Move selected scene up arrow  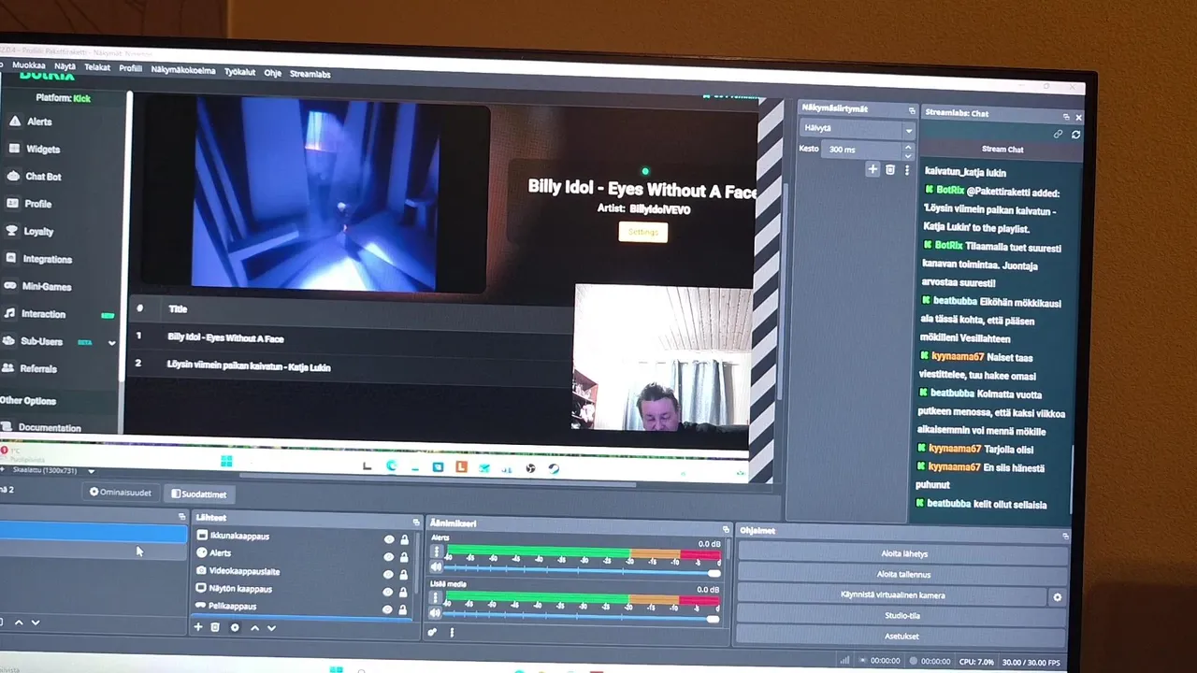[x=19, y=622]
